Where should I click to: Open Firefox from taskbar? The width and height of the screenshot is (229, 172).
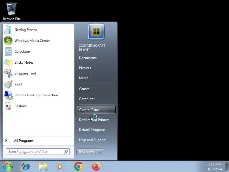point(96,166)
